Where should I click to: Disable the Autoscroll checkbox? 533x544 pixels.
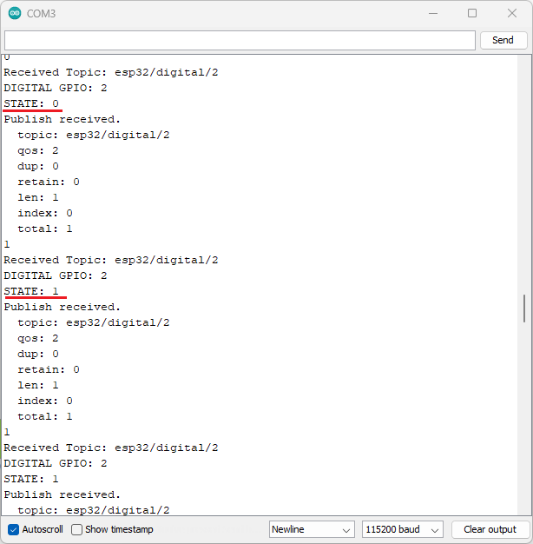[13, 529]
